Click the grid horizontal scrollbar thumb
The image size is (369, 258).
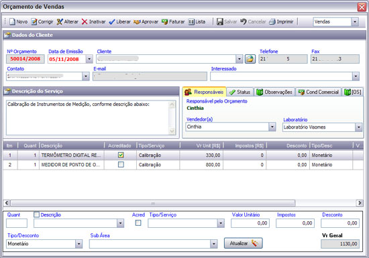click(x=153, y=203)
